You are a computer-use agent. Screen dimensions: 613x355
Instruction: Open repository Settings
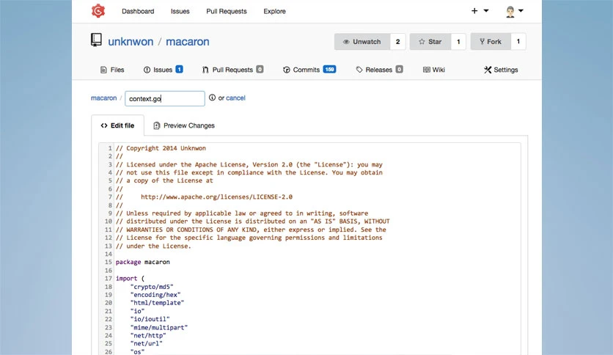click(501, 70)
